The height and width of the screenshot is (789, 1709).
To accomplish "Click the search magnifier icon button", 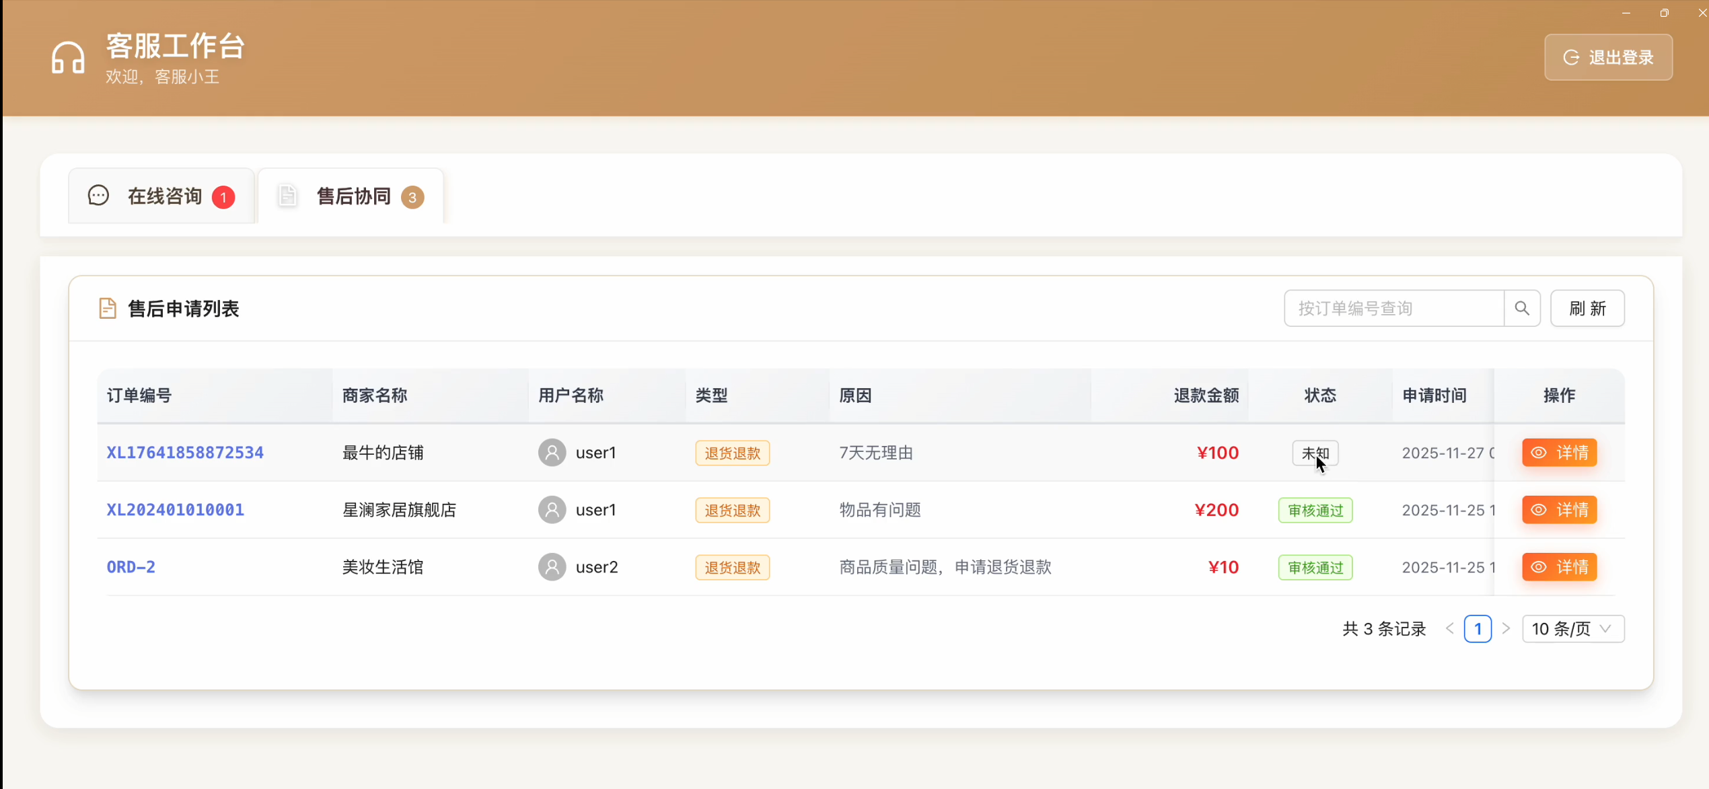I will coord(1521,308).
